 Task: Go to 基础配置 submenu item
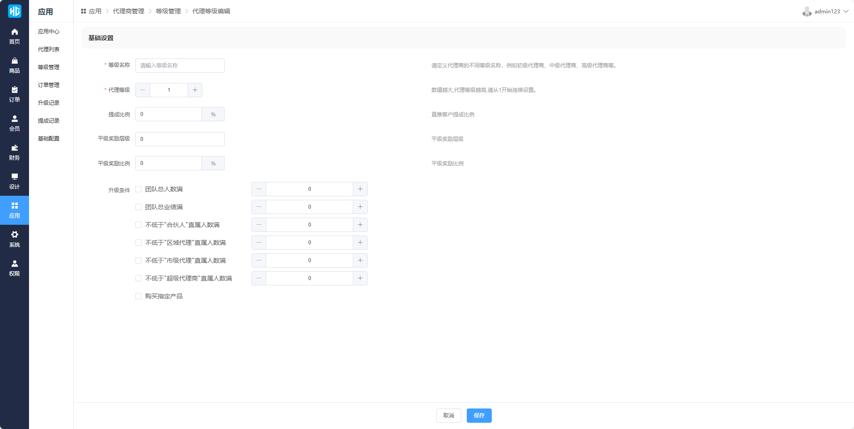pyautogui.click(x=49, y=139)
